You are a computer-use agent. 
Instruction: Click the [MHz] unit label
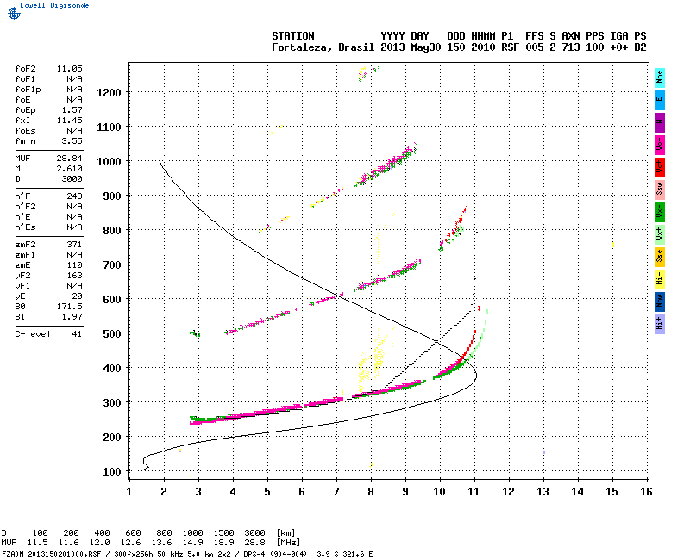(x=288, y=543)
